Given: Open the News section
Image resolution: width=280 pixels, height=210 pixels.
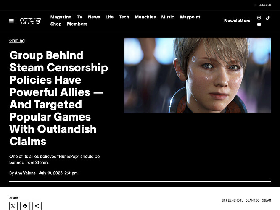Looking at the screenshot, I should pos(94,17).
